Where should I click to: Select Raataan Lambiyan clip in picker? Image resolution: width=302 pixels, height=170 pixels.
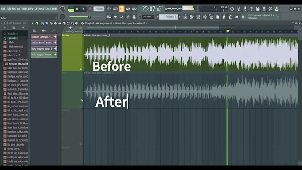pyautogui.click(x=44, y=36)
